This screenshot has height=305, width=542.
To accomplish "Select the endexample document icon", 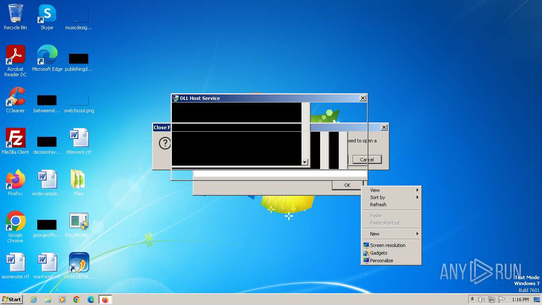I will coord(47,183).
